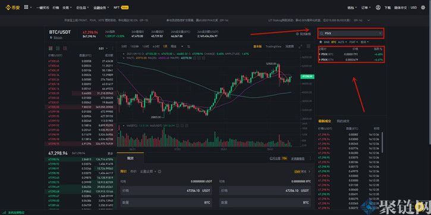The image size is (431, 215).
Task: Select the PIVX/ETH pair row
Action: click(x=351, y=60)
